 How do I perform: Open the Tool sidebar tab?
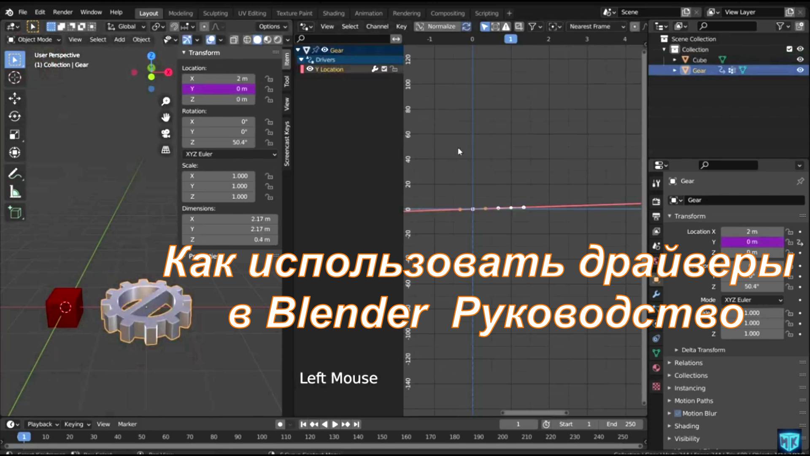[287, 81]
